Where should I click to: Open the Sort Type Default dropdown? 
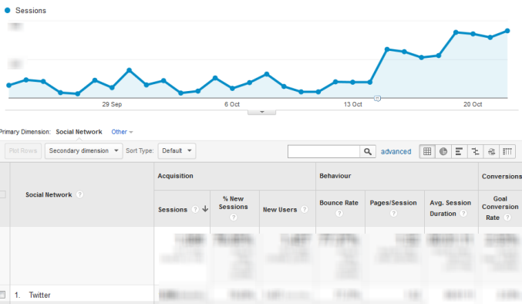point(177,150)
